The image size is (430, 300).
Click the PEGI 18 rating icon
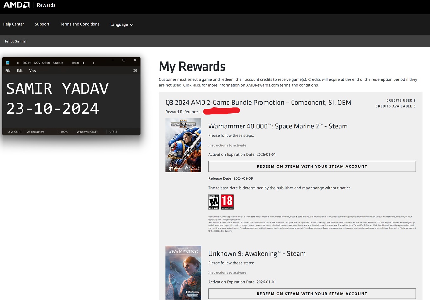(x=227, y=202)
